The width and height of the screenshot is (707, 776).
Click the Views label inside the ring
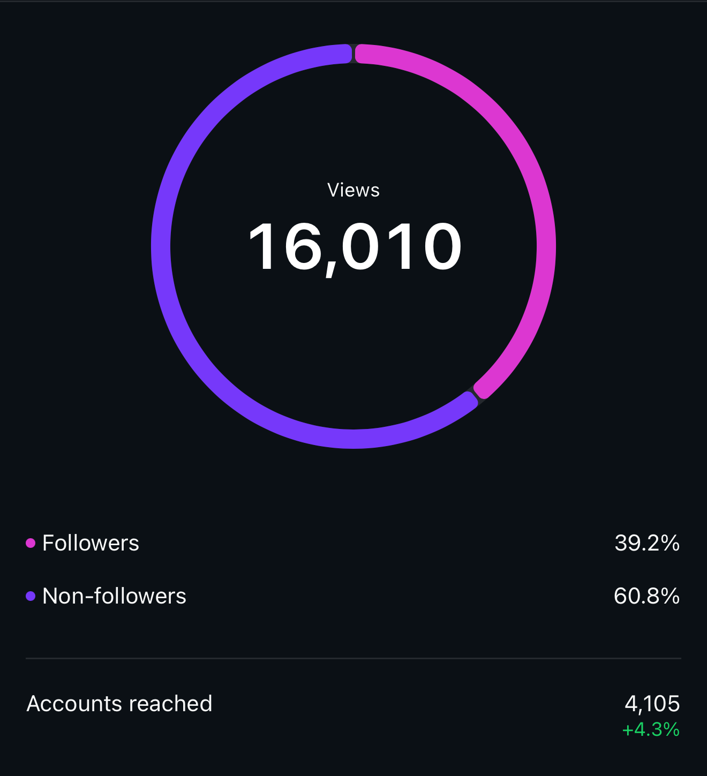coord(353,190)
